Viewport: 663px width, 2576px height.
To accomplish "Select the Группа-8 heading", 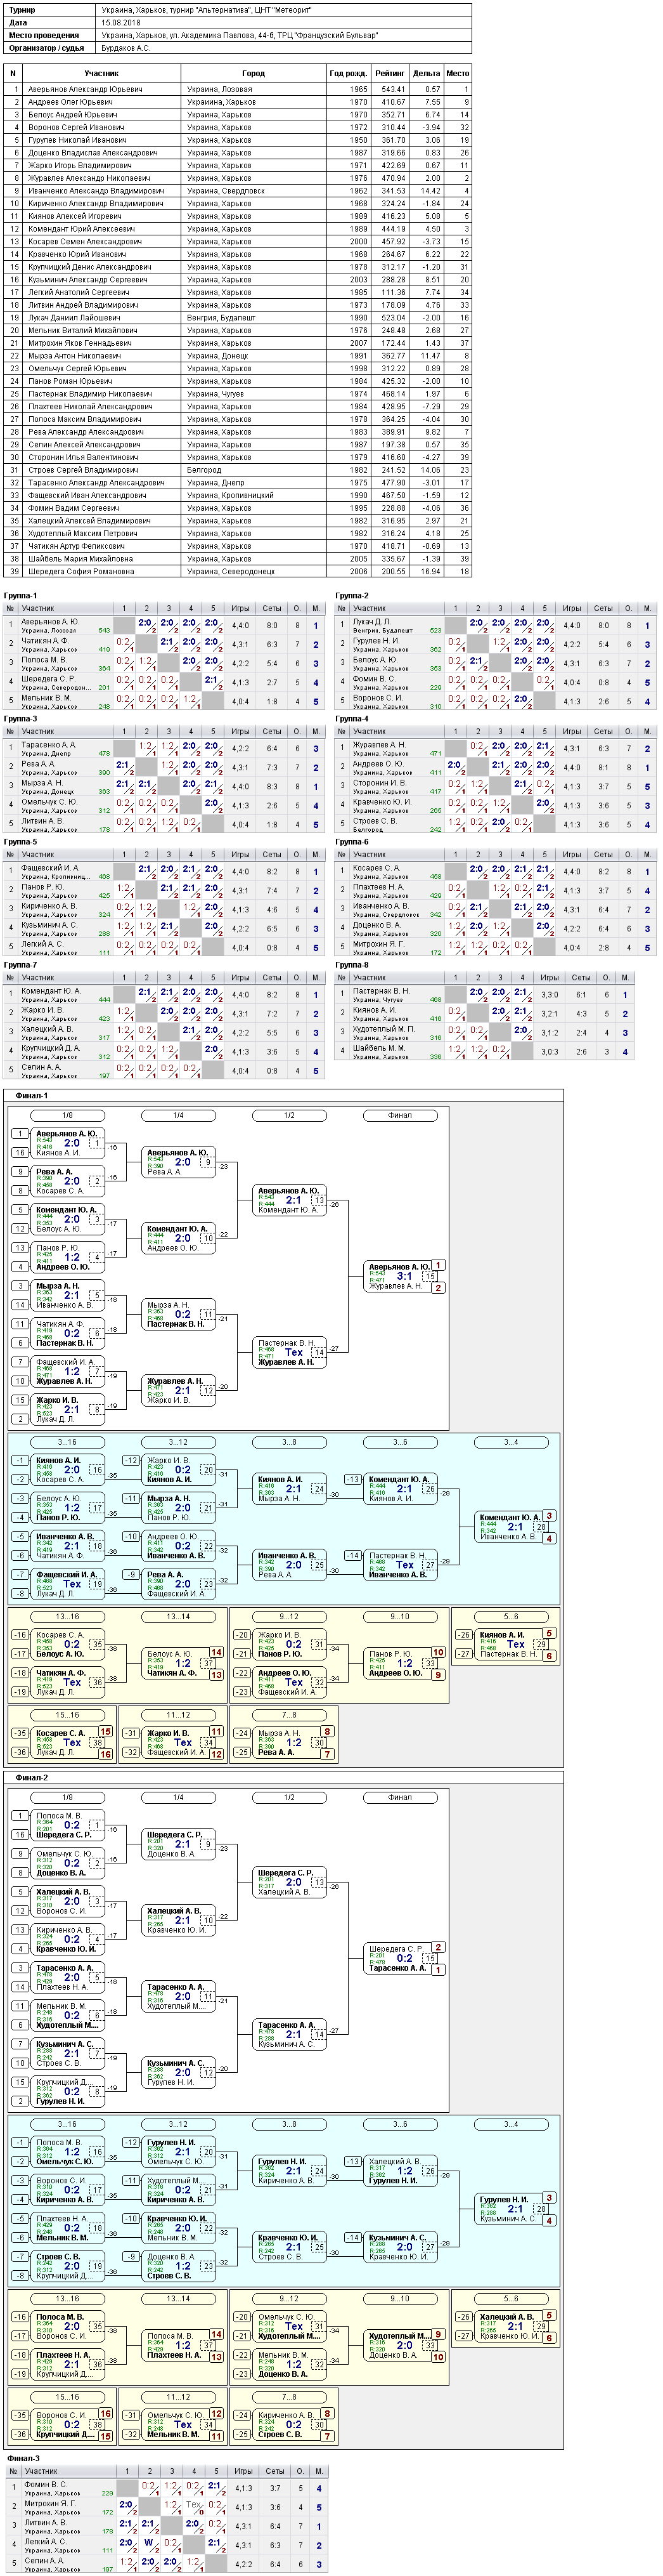I will [352, 965].
